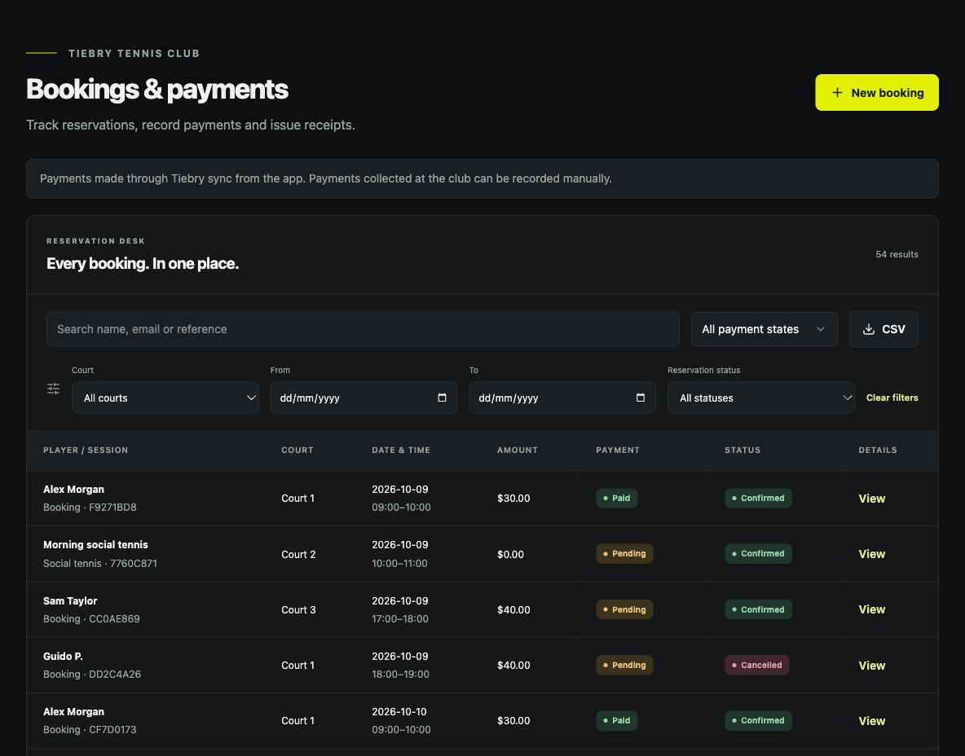Click $40.00 amount in Guido P. row
Image resolution: width=965 pixels, height=756 pixels.
point(513,665)
